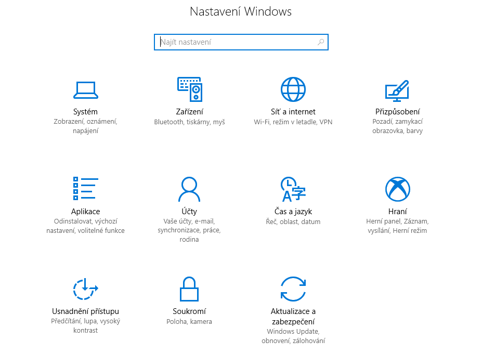Open the Přizpůsobení paintbrush icon
Screen dimensions: 482x354
tap(397, 91)
